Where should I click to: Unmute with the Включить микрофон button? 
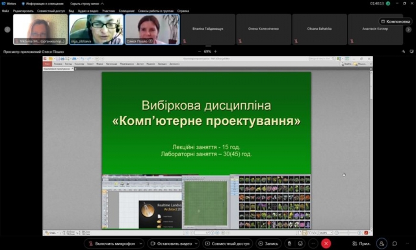click(112, 243)
